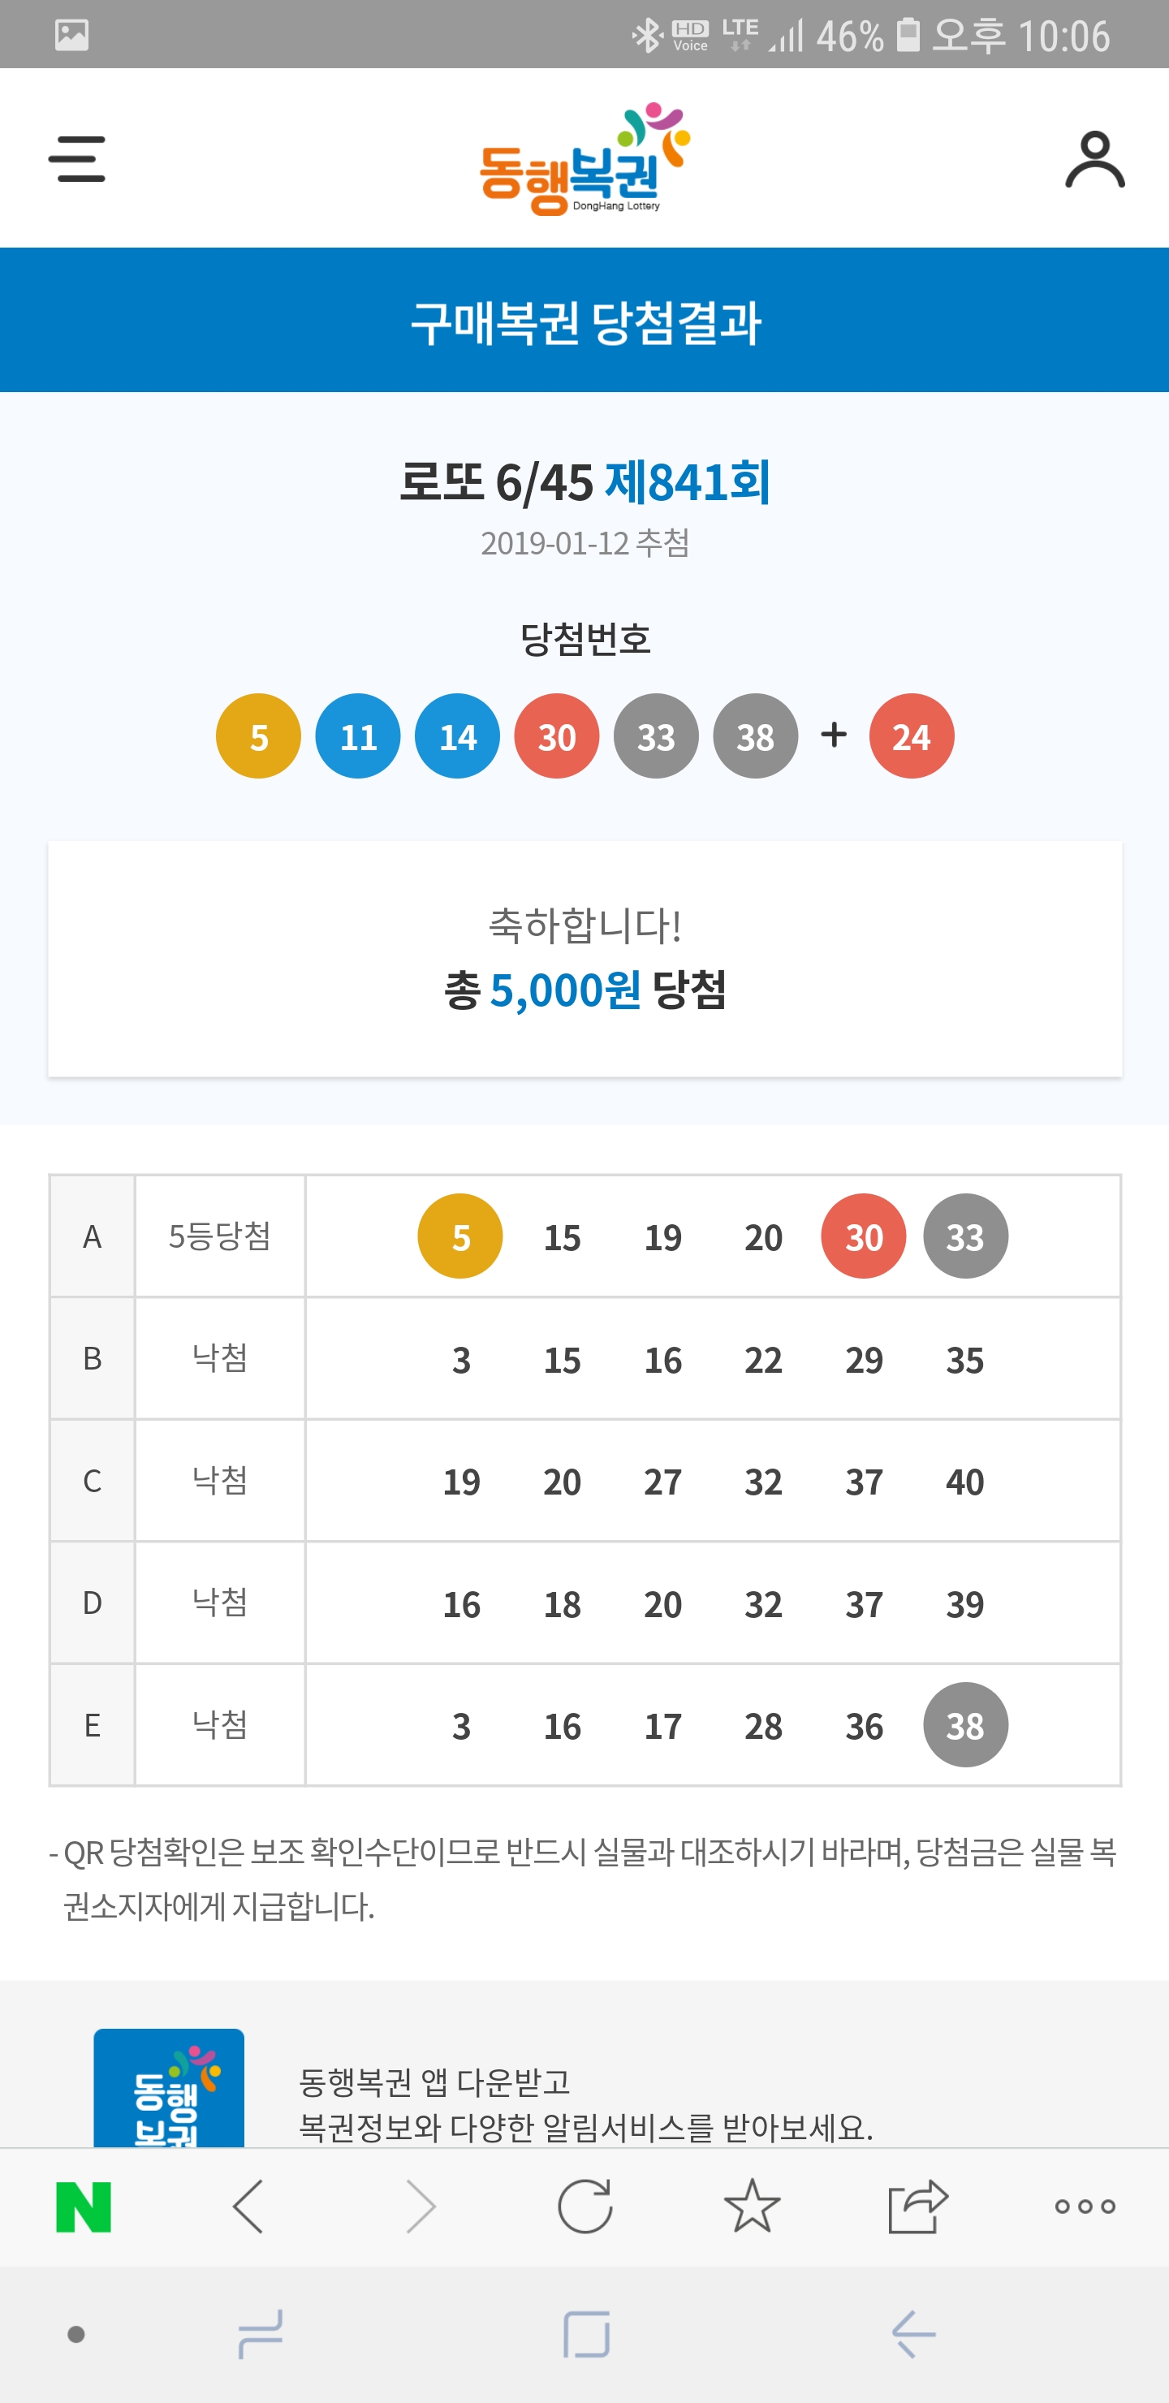
Task: Tap the bonus number 24 ball
Action: pyautogui.click(x=912, y=736)
